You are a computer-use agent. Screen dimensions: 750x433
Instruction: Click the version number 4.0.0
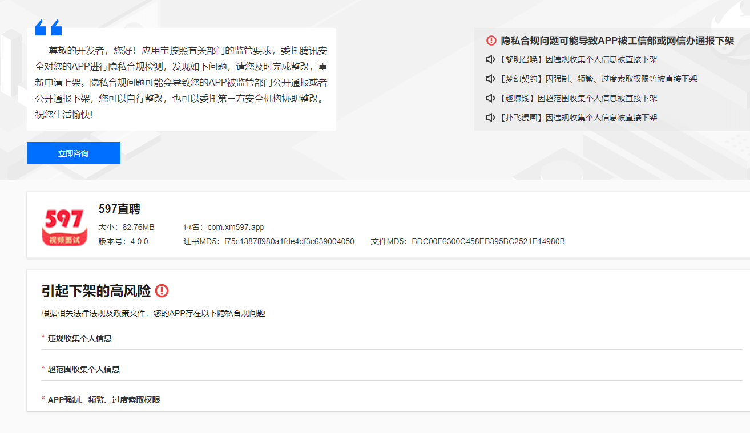(139, 241)
